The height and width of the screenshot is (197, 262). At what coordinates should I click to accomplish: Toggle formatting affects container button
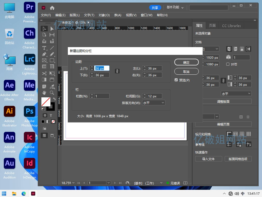pyautogui.click(x=45, y=115)
